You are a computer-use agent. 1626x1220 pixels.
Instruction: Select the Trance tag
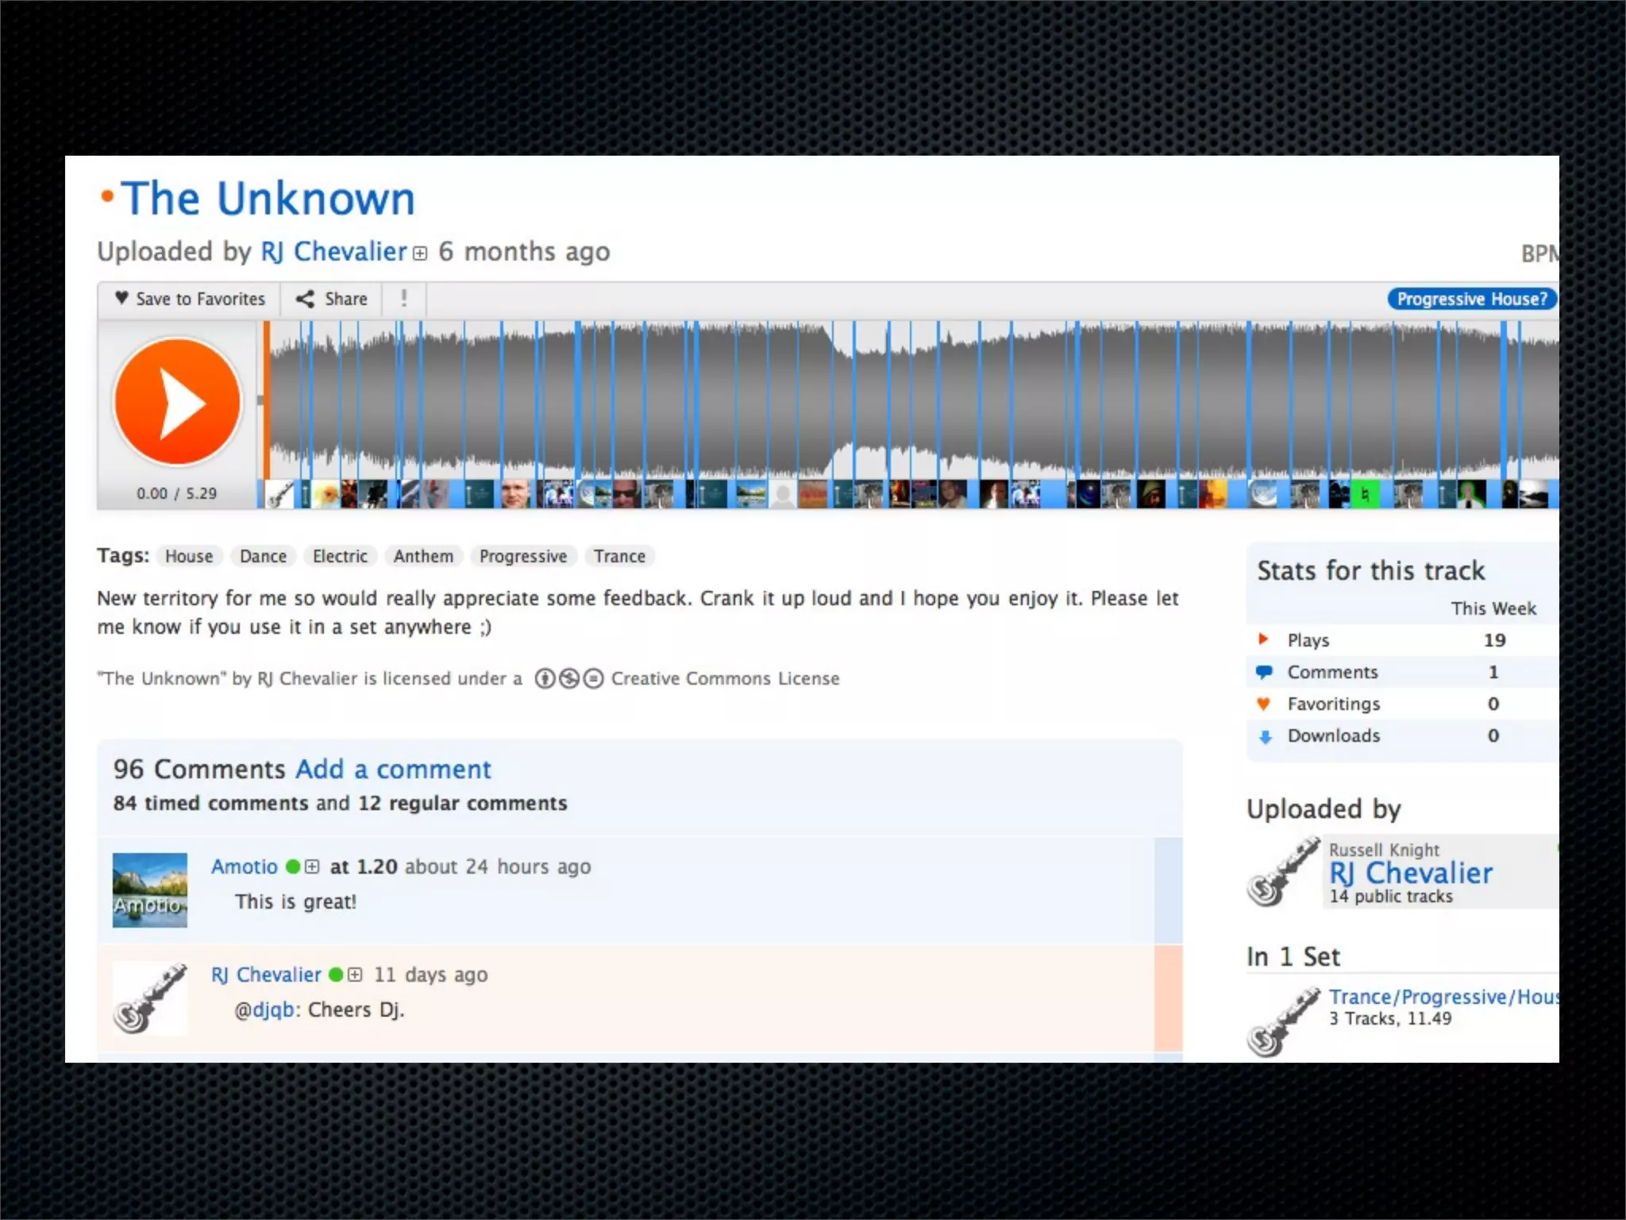619,556
